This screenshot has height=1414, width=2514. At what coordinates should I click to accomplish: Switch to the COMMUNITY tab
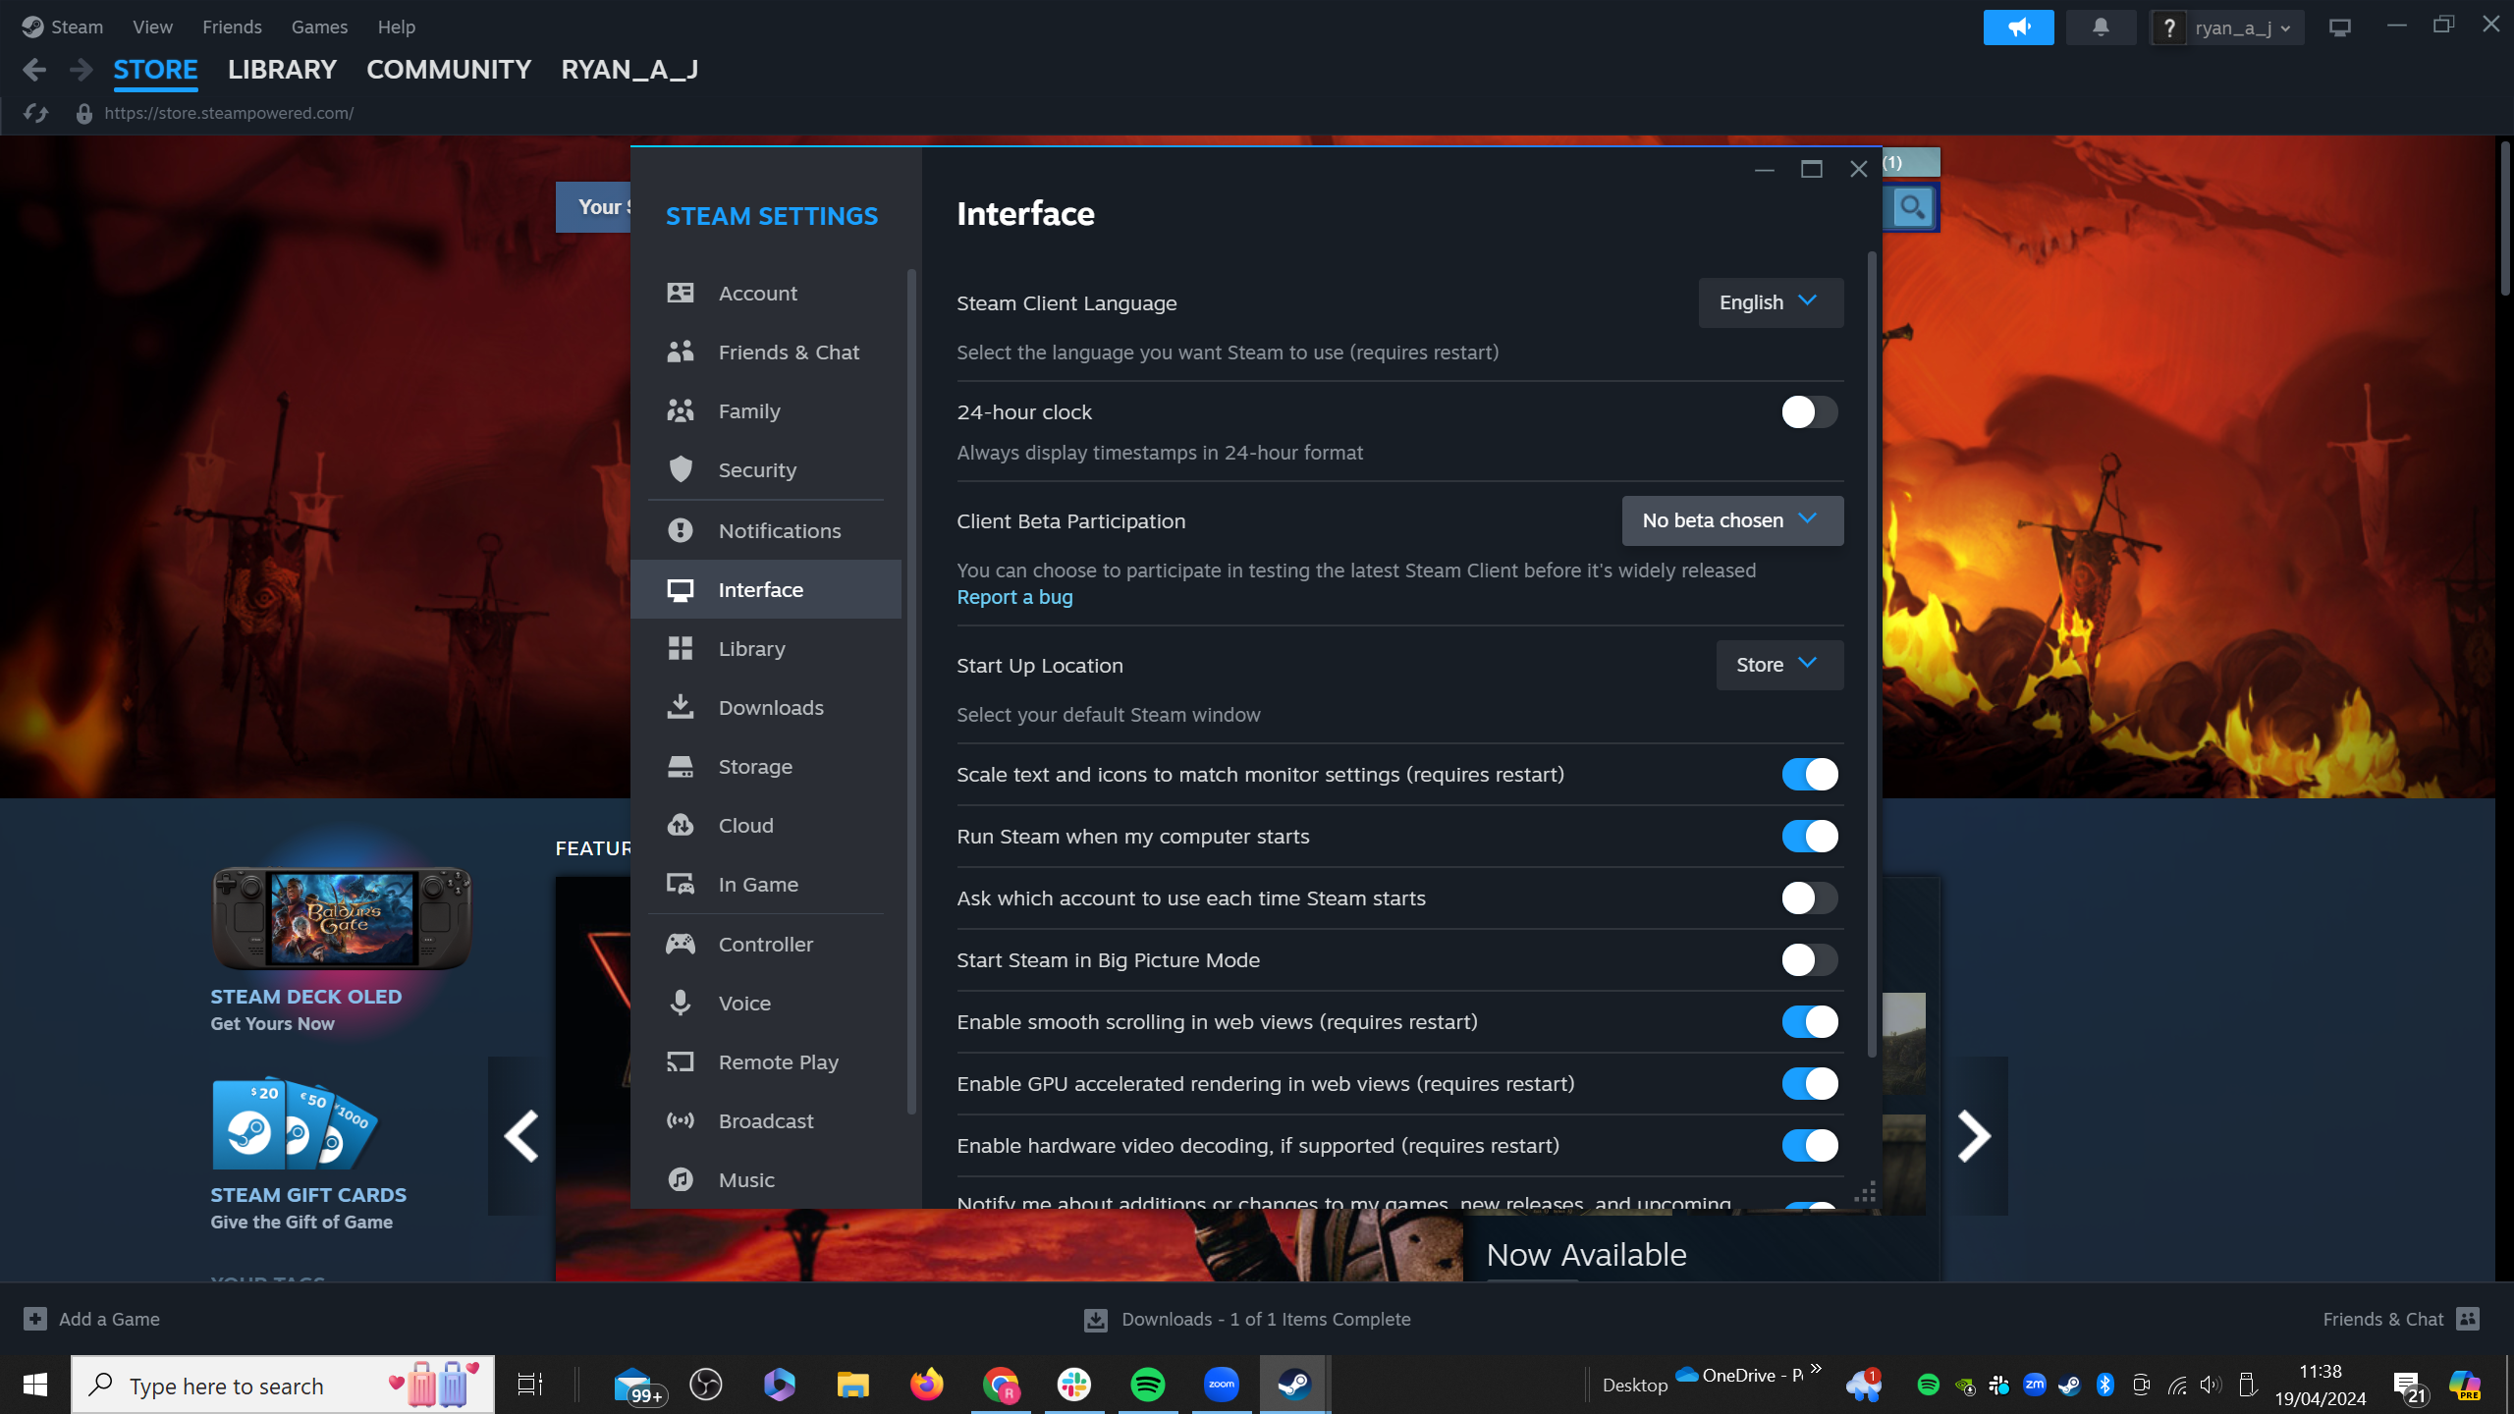pyautogui.click(x=449, y=70)
